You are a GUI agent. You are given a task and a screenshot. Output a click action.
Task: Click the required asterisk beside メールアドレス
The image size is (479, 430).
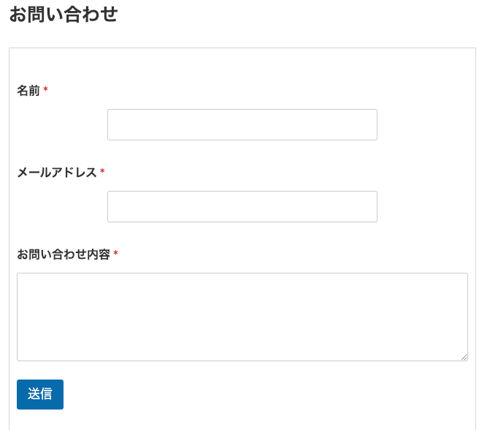coord(102,172)
